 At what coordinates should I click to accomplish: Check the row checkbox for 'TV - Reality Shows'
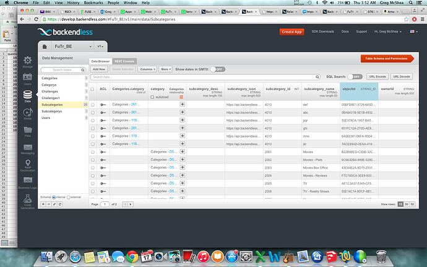[x=93, y=191]
